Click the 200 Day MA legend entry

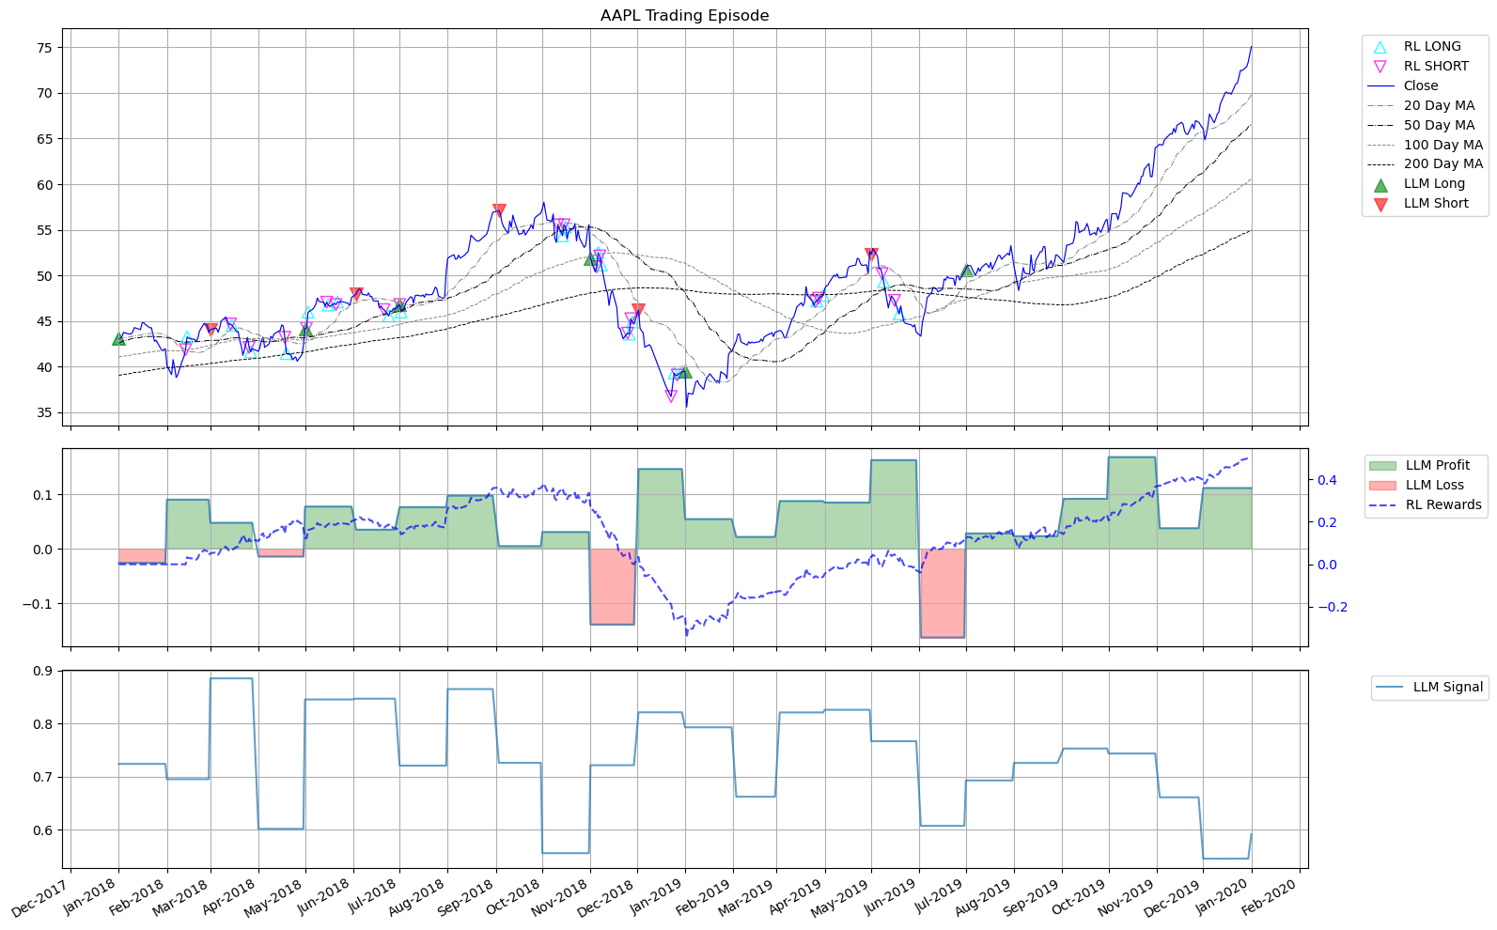pyautogui.click(x=1427, y=163)
